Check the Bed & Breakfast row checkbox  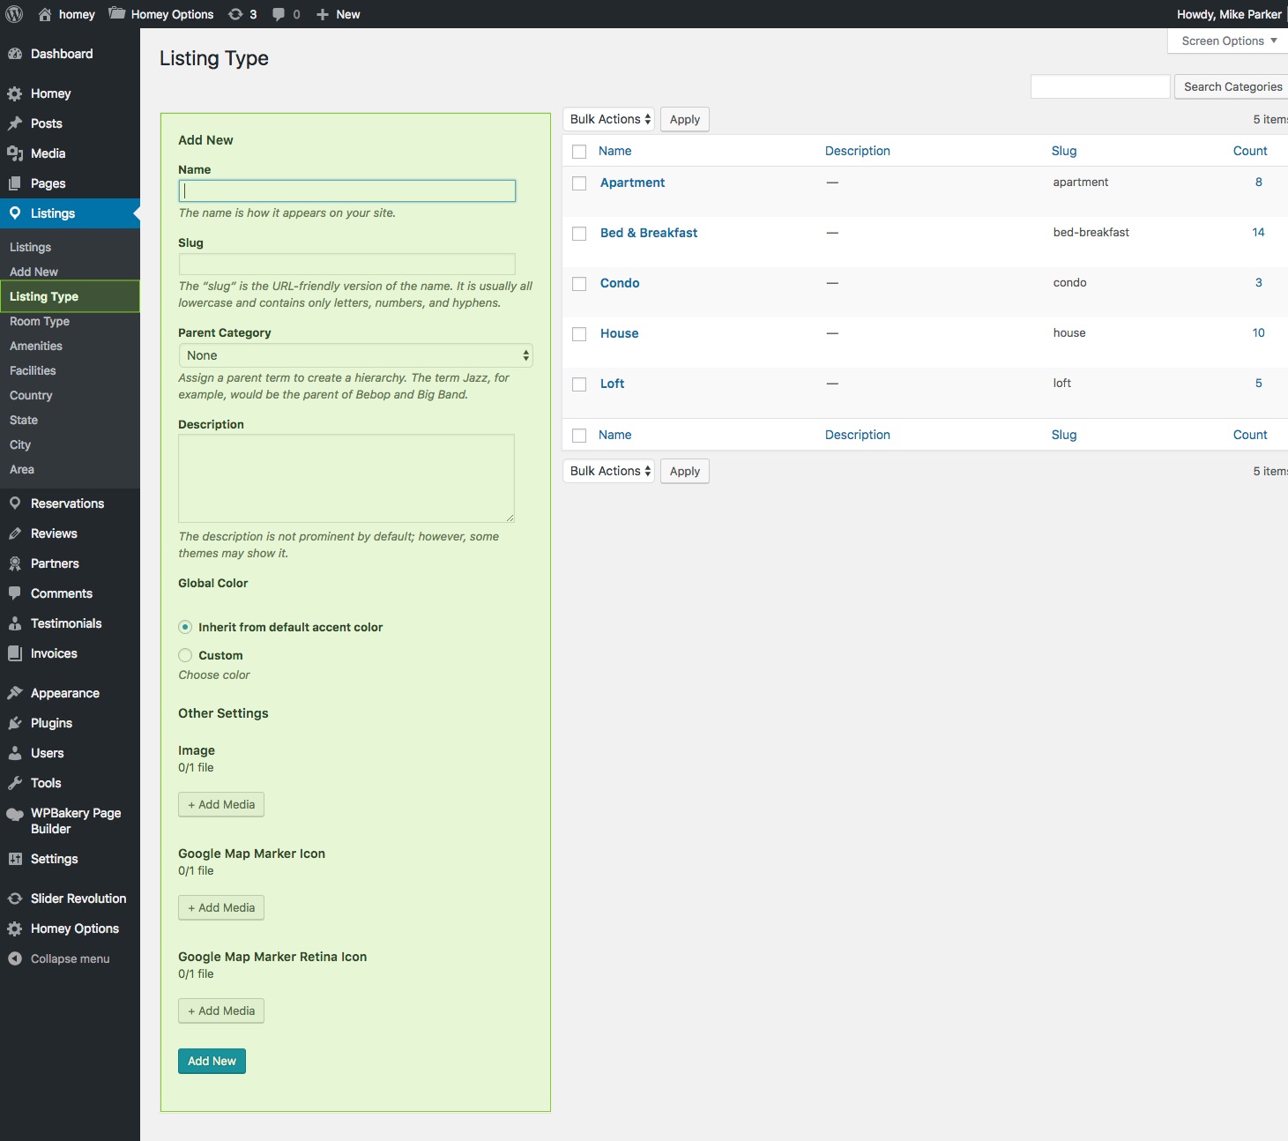pos(579,234)
